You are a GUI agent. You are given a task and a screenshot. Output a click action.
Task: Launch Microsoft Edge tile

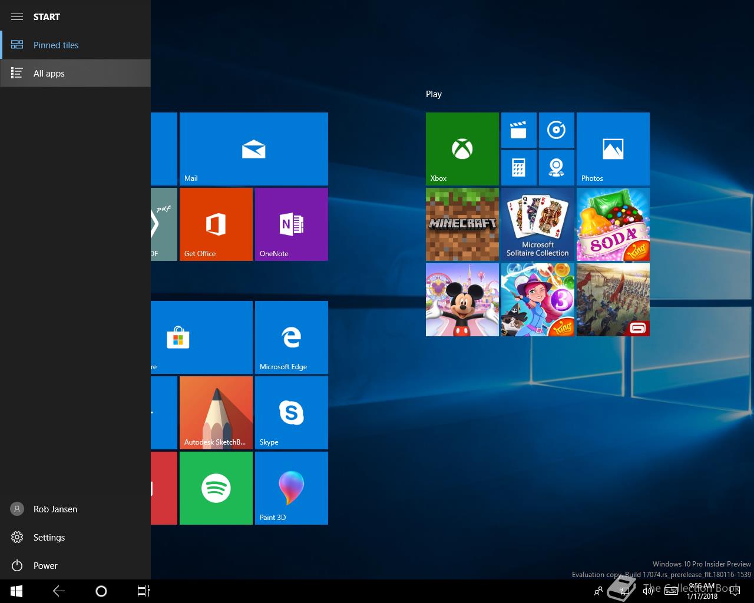(292, 337)
